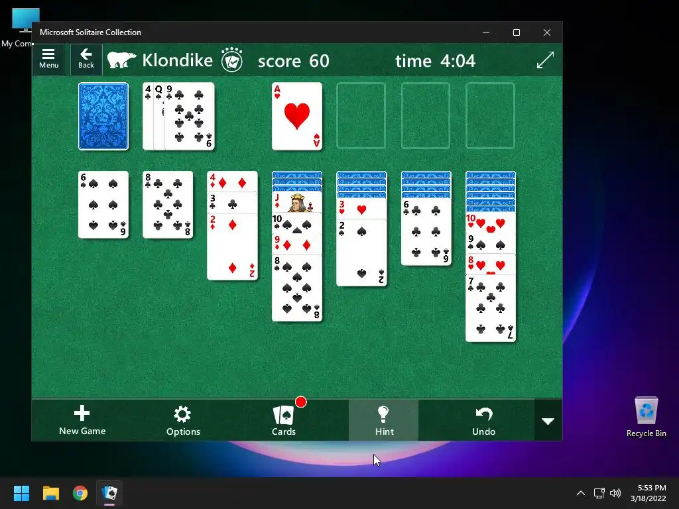Open the Cards deck chooser
Image resolution: width=679 pixels, height=509 pixels.
click(x=284, y=420)
